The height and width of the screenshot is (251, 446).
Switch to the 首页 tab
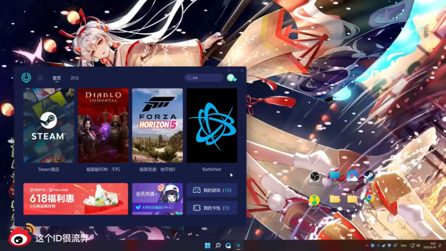[57, 78]
